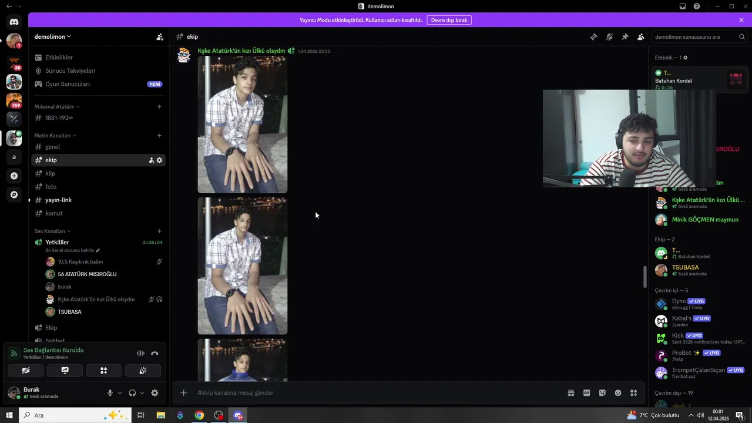Click the message attachment plus button

[x=183, y=393]
